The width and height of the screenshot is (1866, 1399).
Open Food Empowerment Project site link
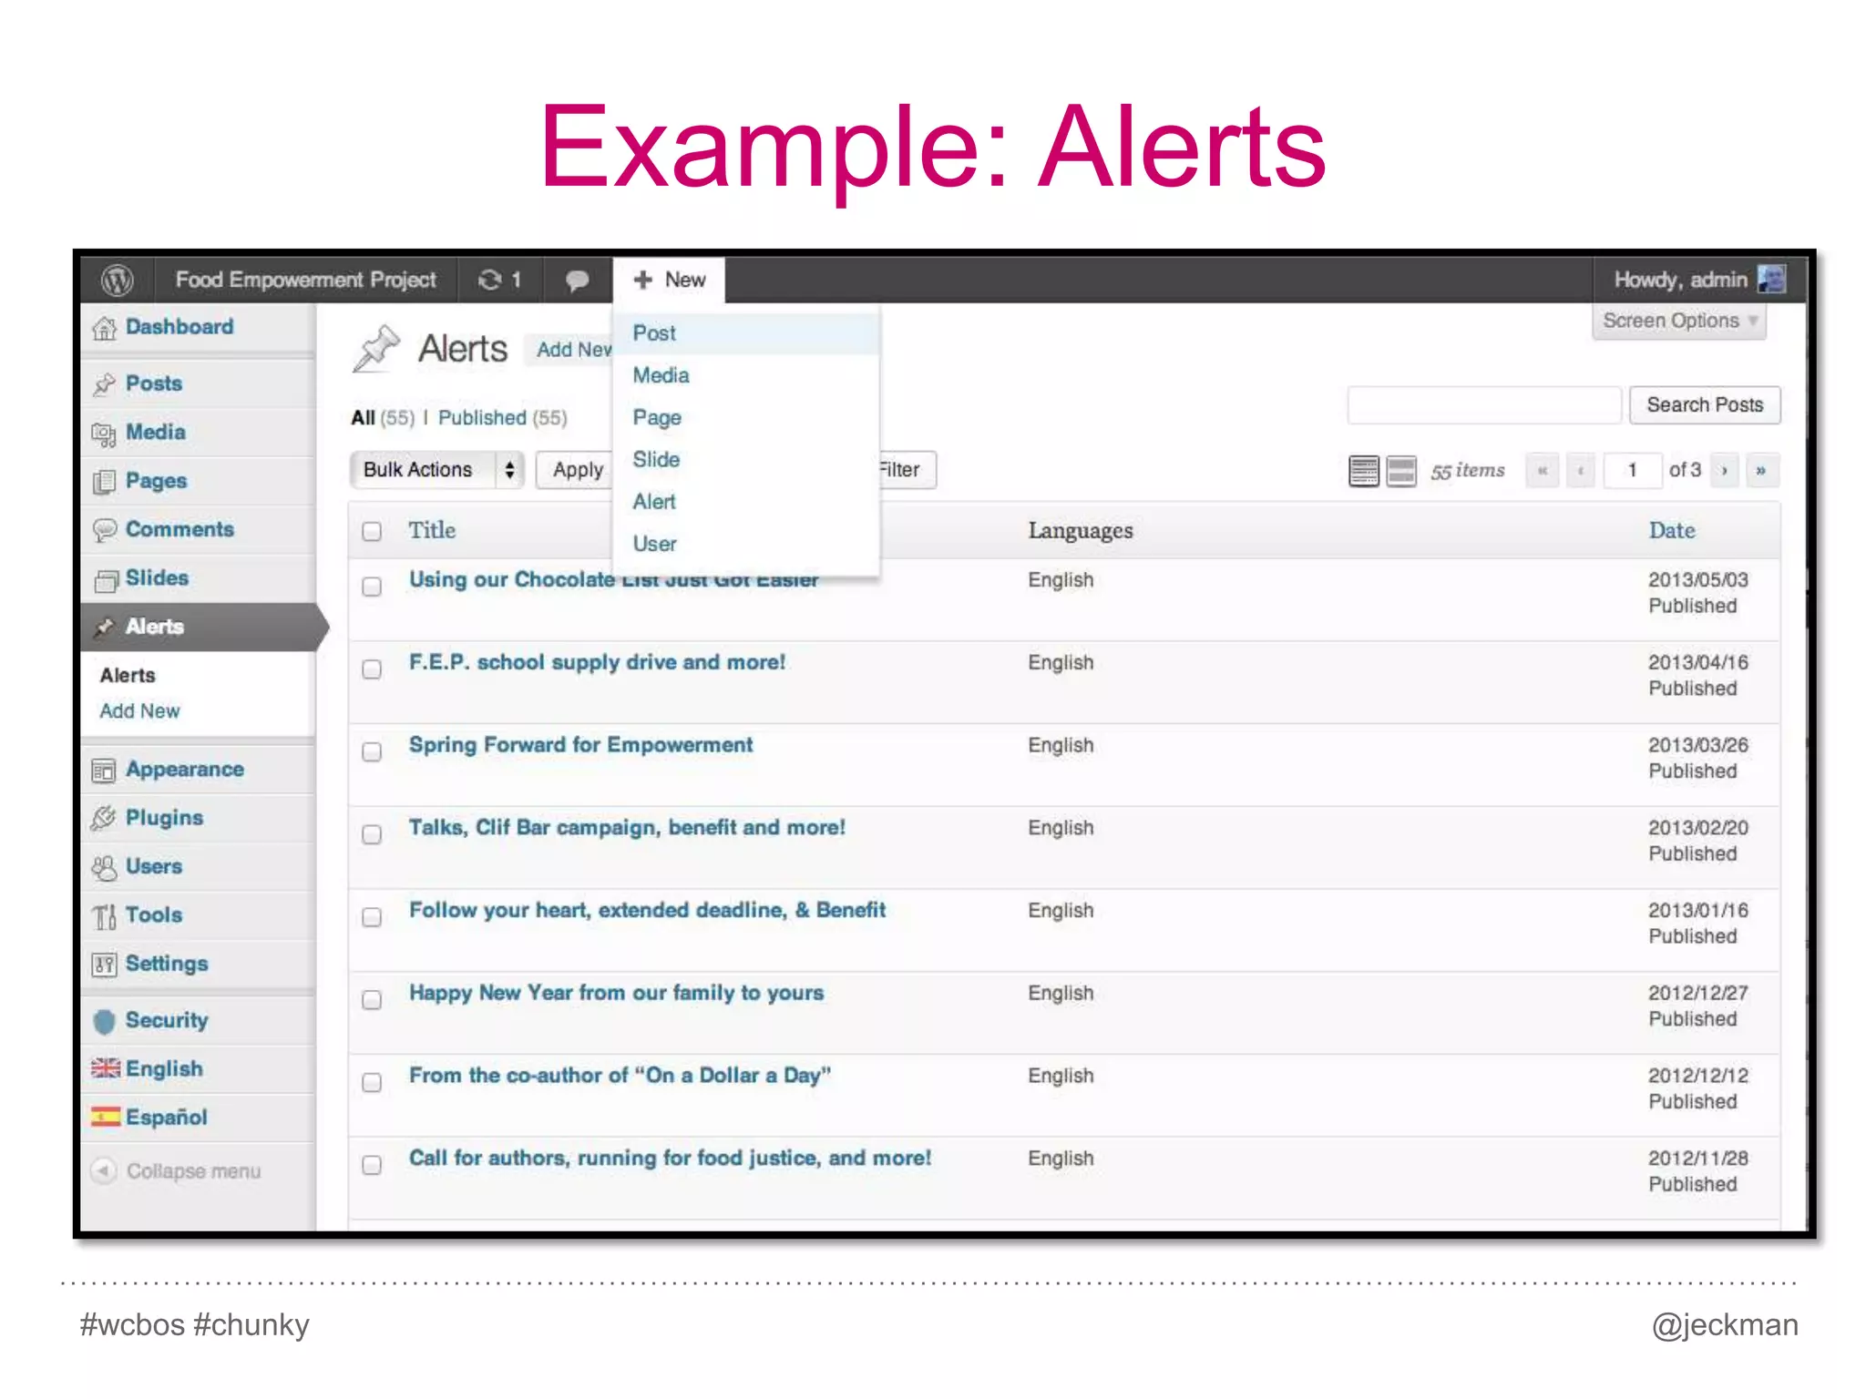tap(305, 280)
